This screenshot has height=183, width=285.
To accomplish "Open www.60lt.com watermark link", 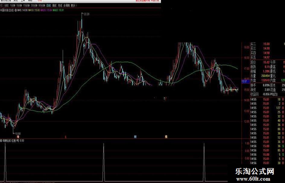I will click(253, 179).
